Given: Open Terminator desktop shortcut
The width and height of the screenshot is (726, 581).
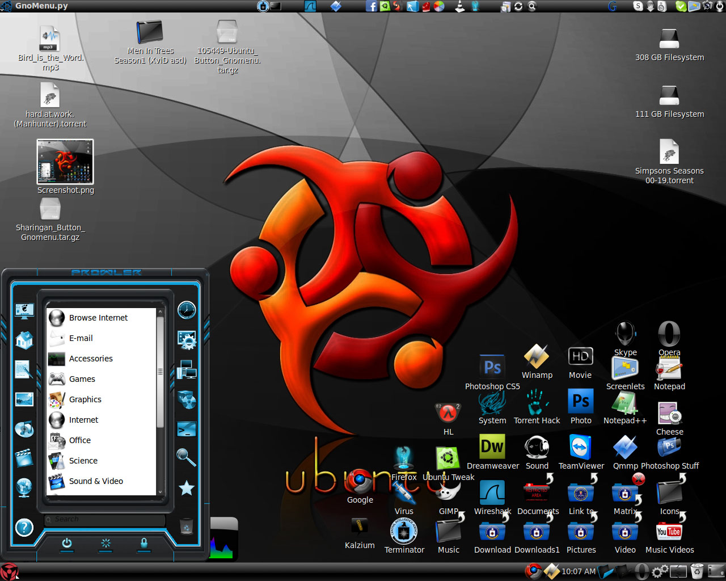Looking at the screenshot, I should click(404, 536).
